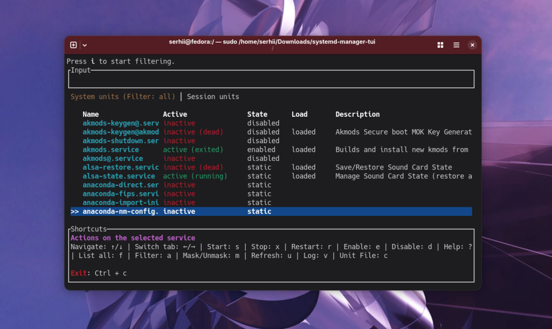Click the Name column header
The image size is (552, 329).
91,114
